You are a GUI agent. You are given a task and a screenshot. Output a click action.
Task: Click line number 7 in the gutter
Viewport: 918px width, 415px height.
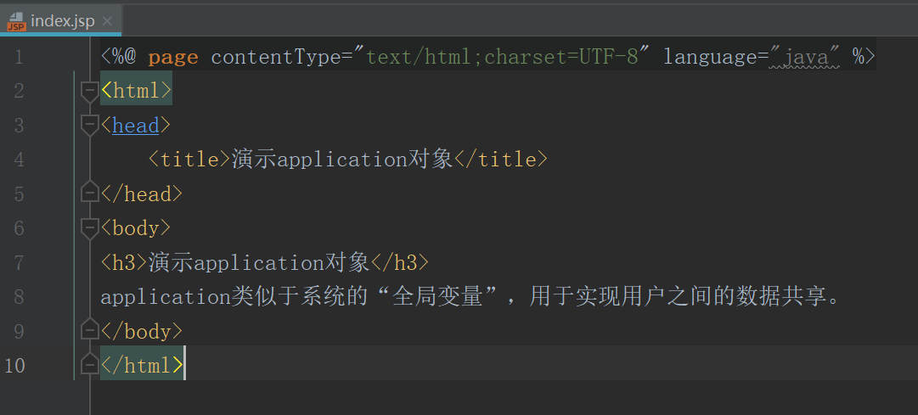pos(19,263)
